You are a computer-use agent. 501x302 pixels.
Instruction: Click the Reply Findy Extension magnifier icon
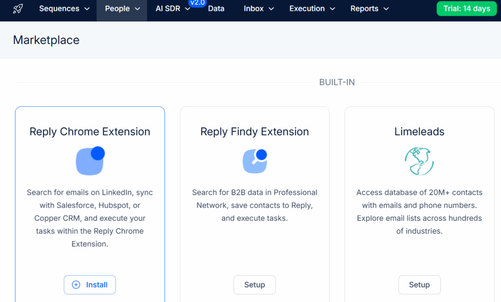pyautogui.click(x=254, y=161)
